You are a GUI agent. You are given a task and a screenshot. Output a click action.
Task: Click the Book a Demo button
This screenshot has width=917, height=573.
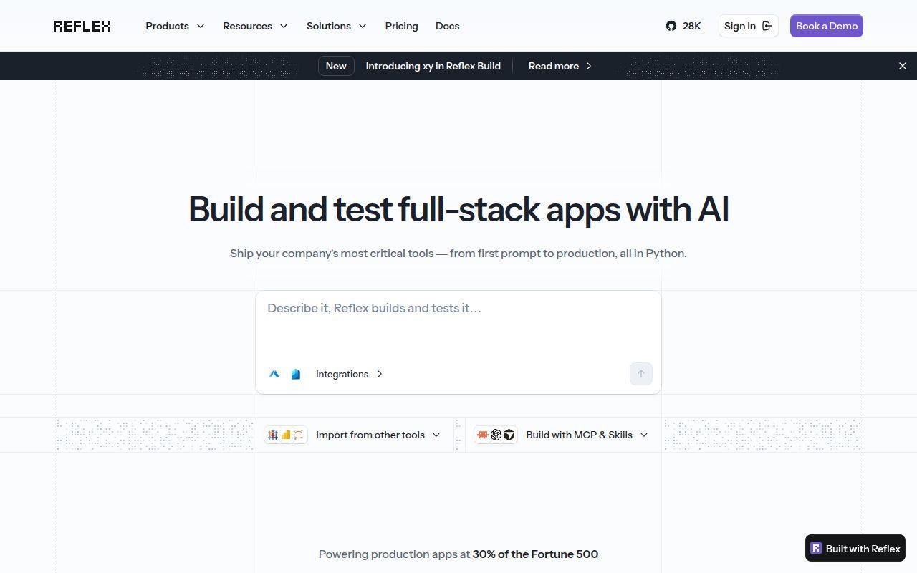coord(827,26)
